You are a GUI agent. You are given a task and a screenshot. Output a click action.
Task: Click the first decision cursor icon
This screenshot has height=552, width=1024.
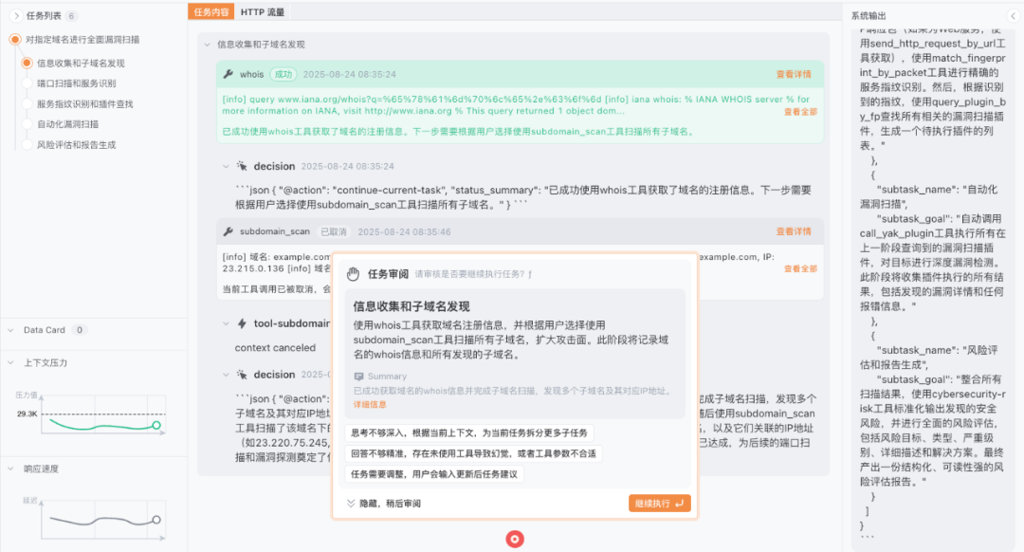[x=242, y=167]
